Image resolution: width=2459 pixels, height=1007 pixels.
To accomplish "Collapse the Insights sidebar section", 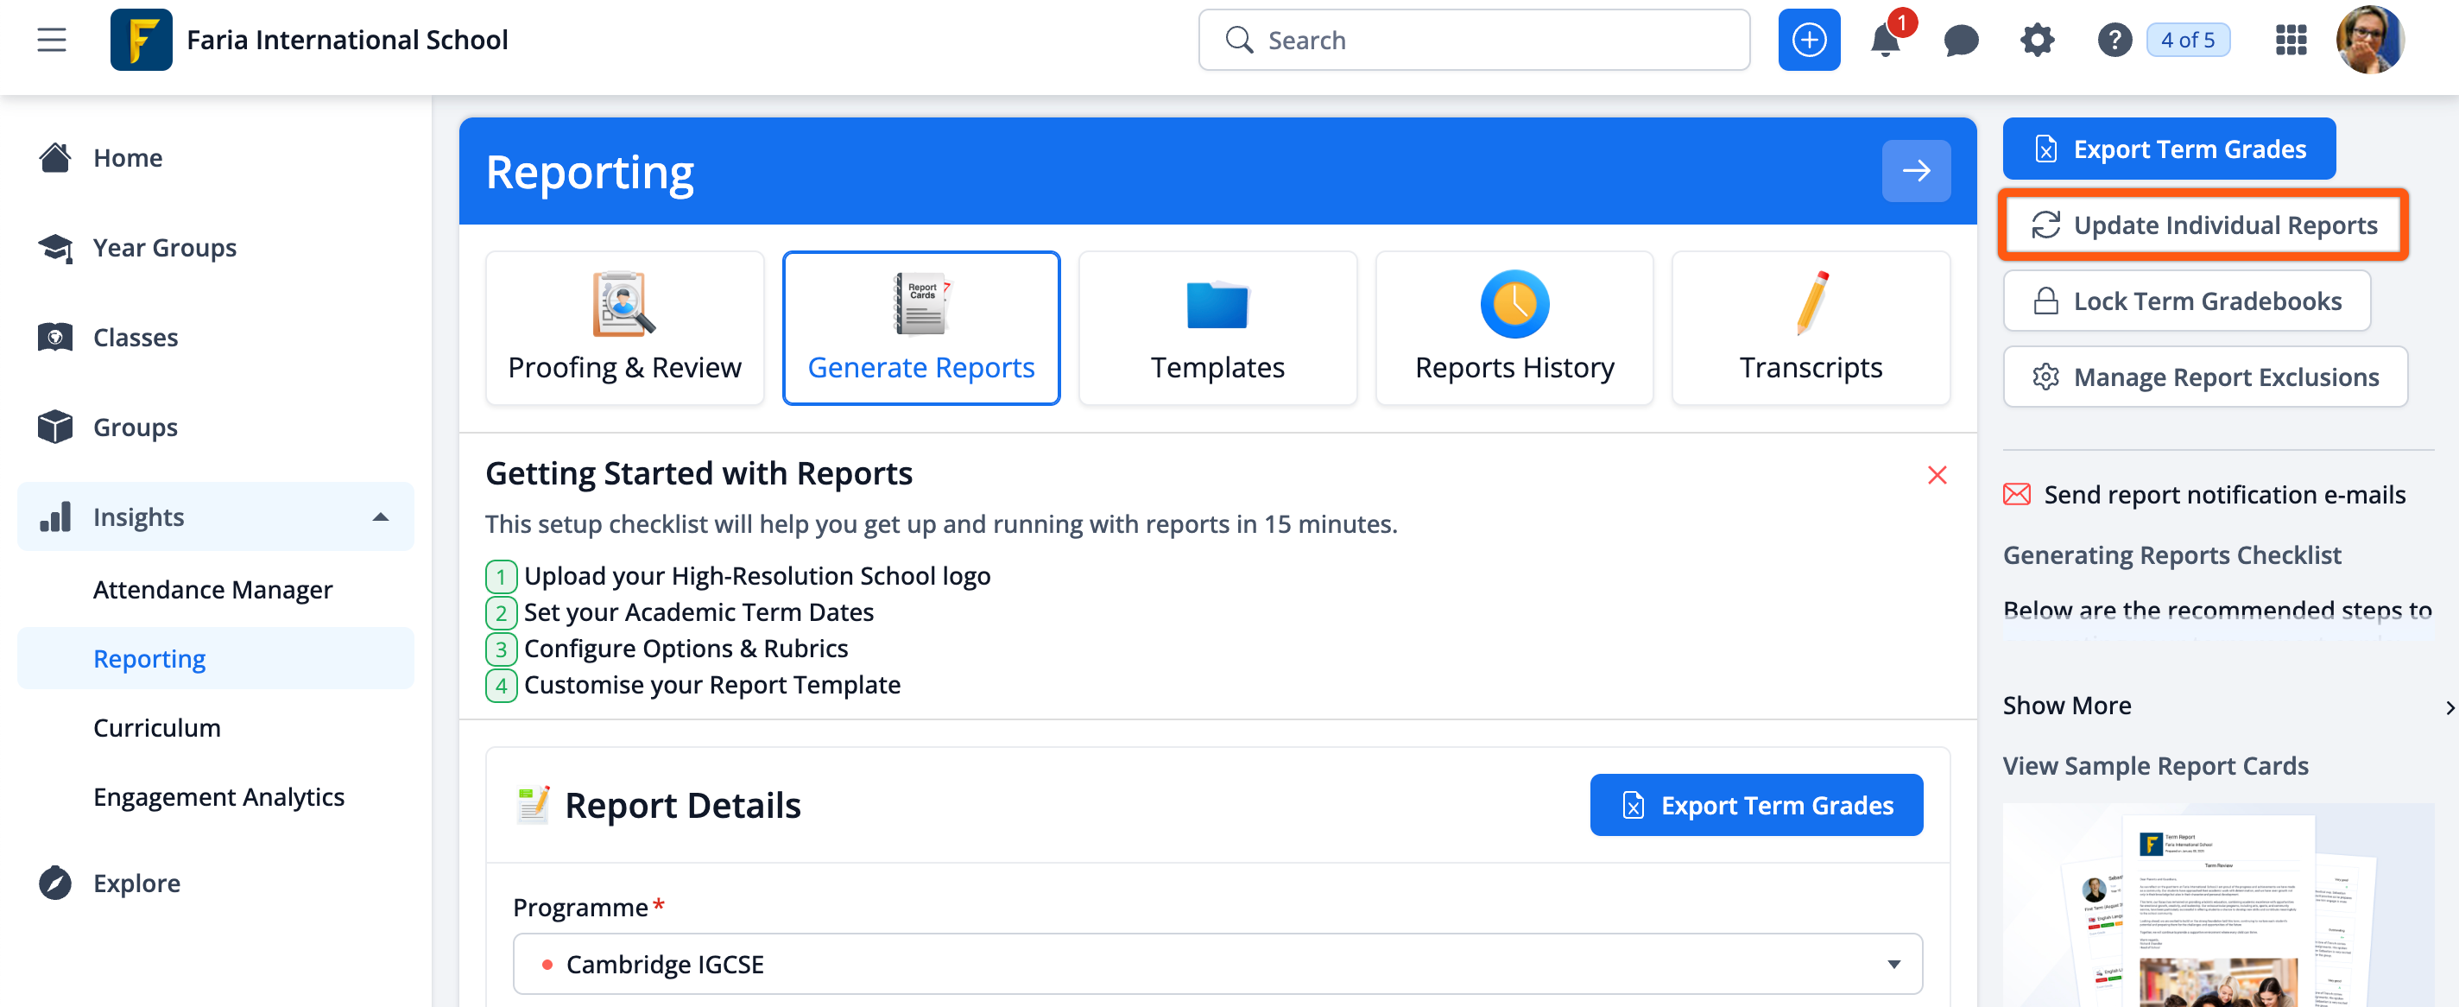I will 380,516.
